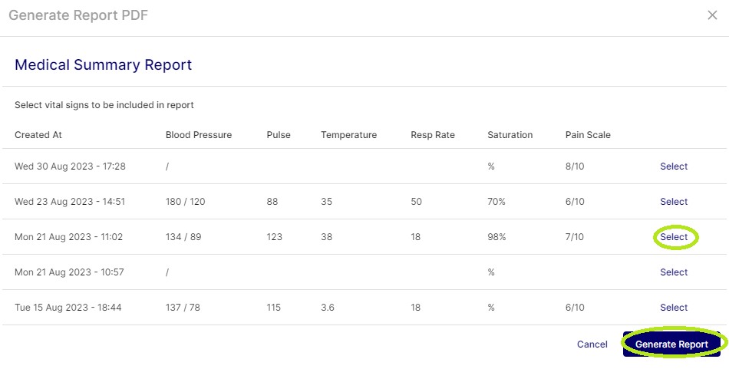Close the Generate Report PDF dialog
Viewport: 729px width, 369px height.
coord(712,15)
